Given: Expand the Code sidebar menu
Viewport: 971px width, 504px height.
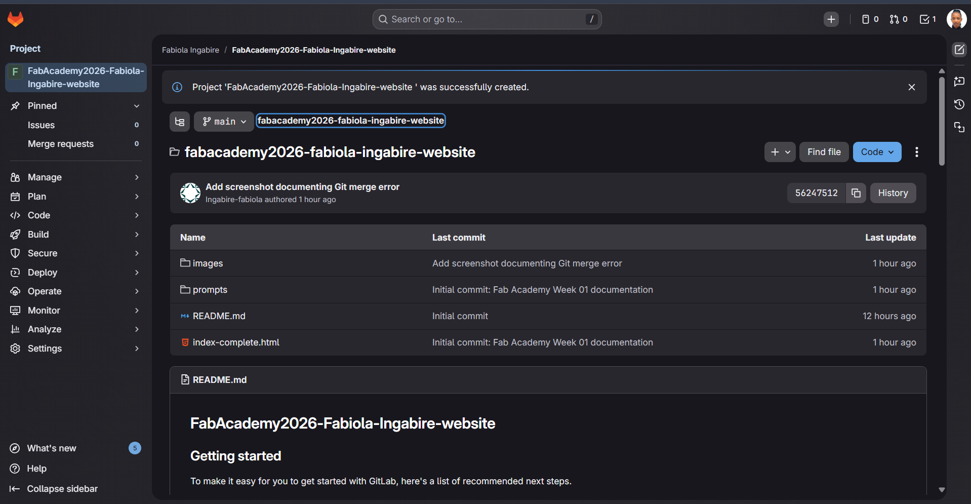Looking at the screenshot, I should (x=76, y=215).
